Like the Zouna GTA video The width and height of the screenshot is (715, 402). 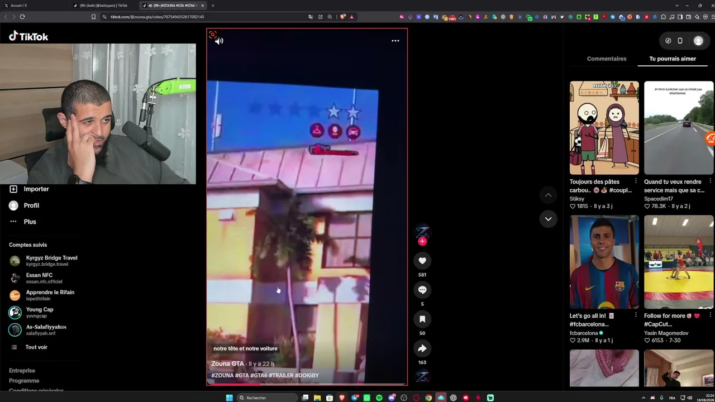[x=422, y=261]
